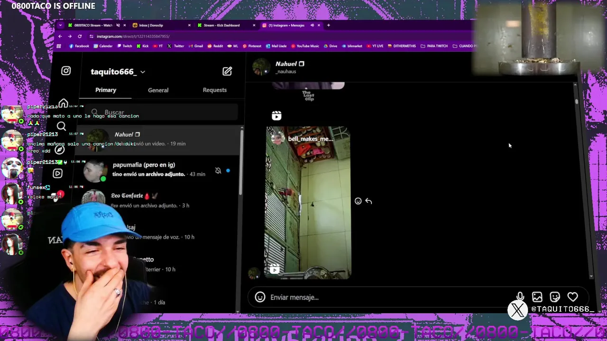Click the reel icon above shared video
The width and height of the screenshot is (607, 341).
click(276, 116)
